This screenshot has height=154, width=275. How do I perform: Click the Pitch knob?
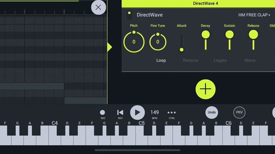[x=134, y=42]
